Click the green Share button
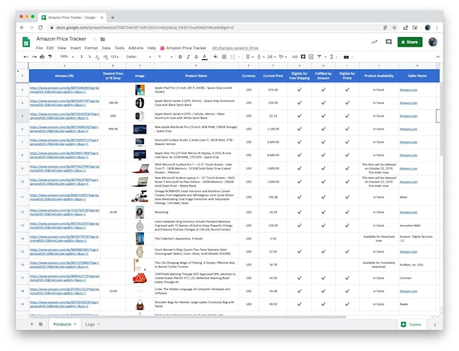The width and height of the screenshot is (459, 351). 410,42
